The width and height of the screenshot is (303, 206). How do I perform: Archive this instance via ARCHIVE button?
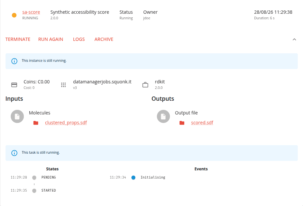point(104,39)
